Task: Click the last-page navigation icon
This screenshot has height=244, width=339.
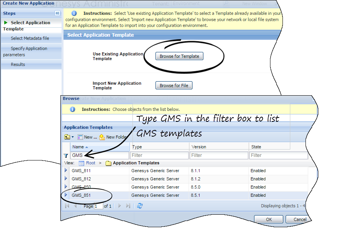Action: [128, 206]
